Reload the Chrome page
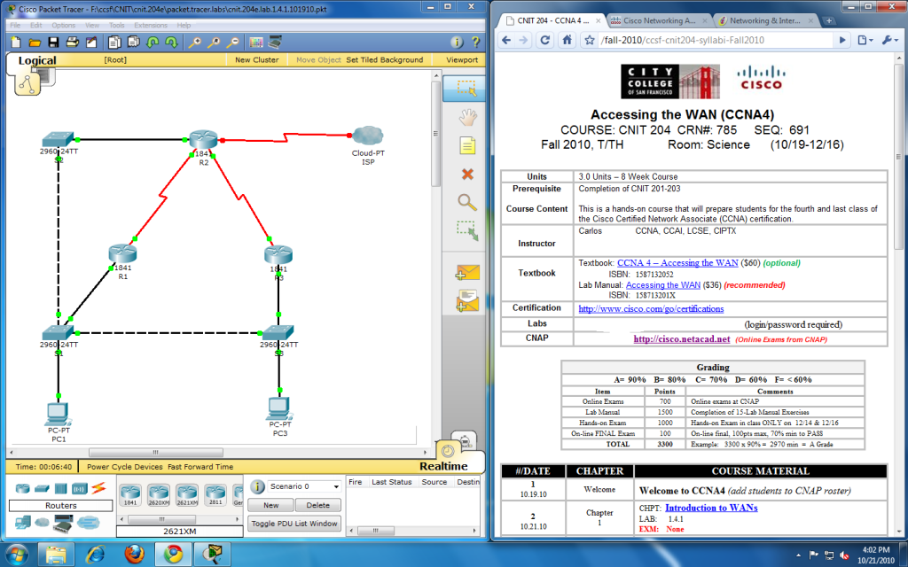 tap(544, 40)
